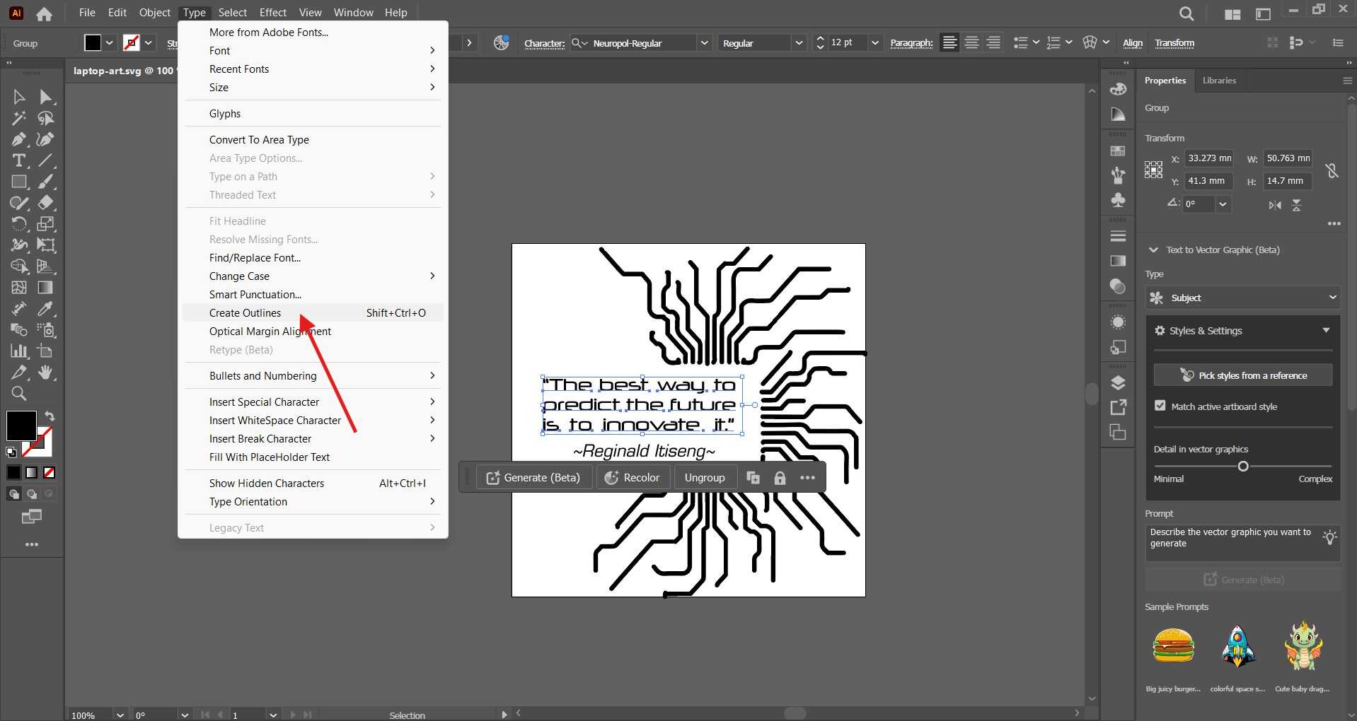Select the Free Transform tool

pos(46,245)
